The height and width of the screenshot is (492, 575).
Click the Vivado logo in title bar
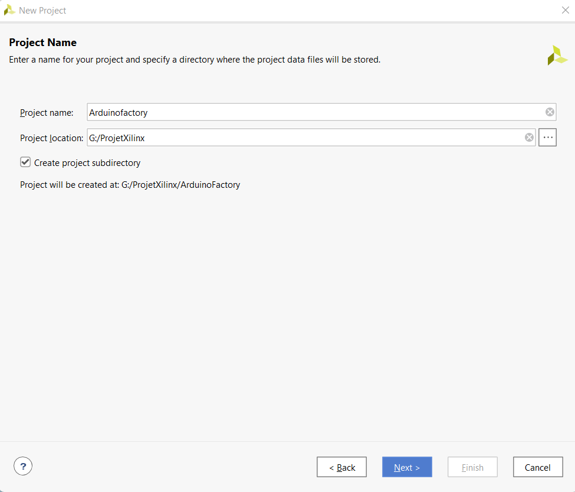(9, 10)
